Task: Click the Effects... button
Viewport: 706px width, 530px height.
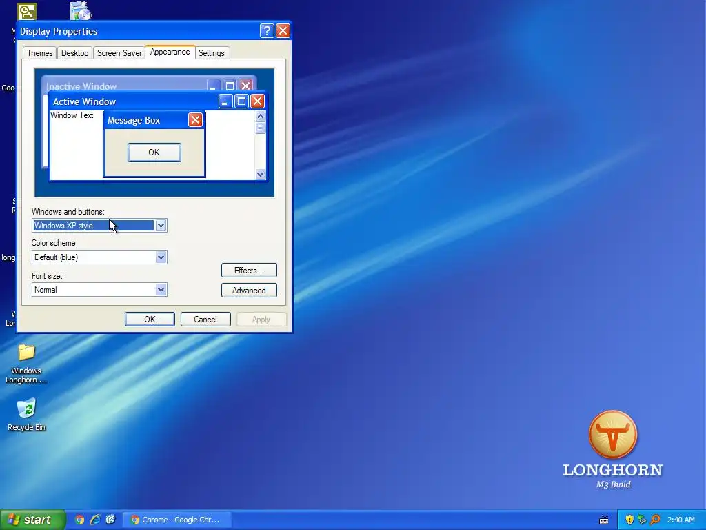Action: coord(249,271)
